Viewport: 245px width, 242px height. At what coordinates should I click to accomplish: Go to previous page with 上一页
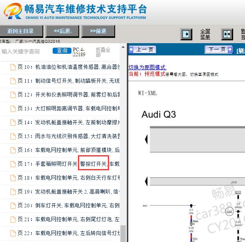(x=143, y=50)
